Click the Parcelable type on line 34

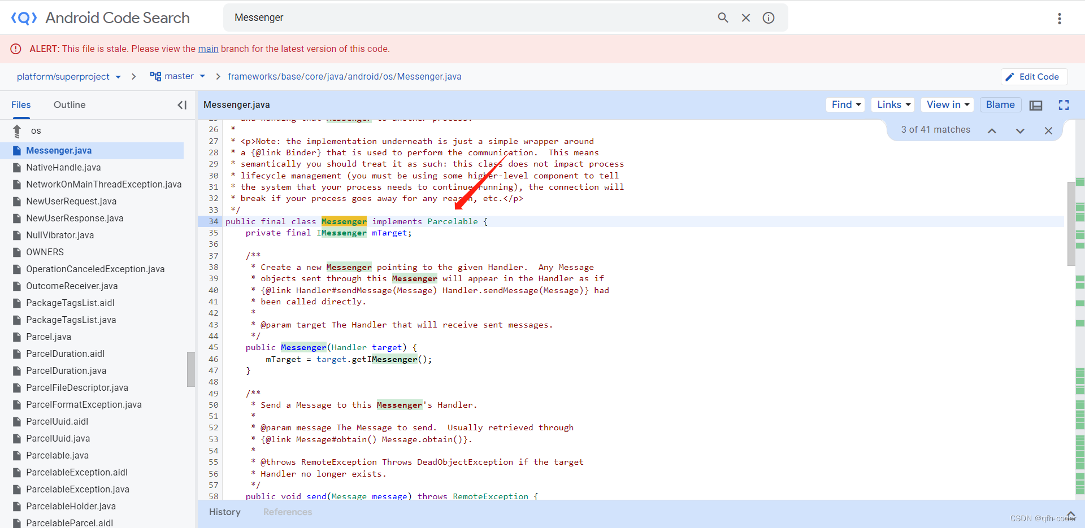(453, 221)
